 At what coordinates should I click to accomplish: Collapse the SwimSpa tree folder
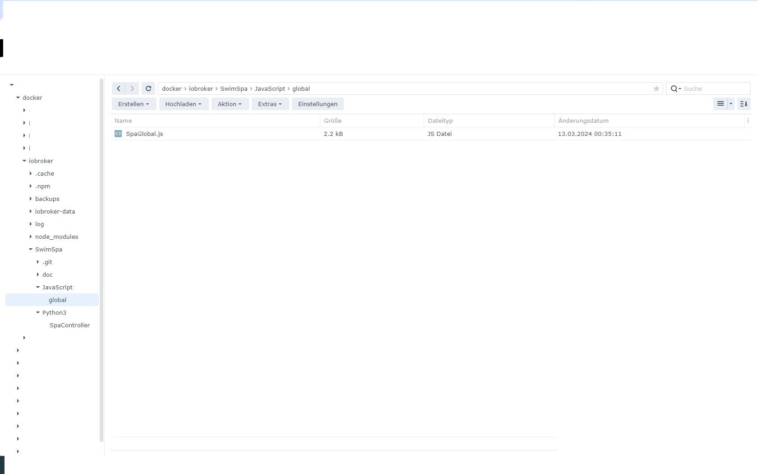pyautogui.click(x=31, y=249)
